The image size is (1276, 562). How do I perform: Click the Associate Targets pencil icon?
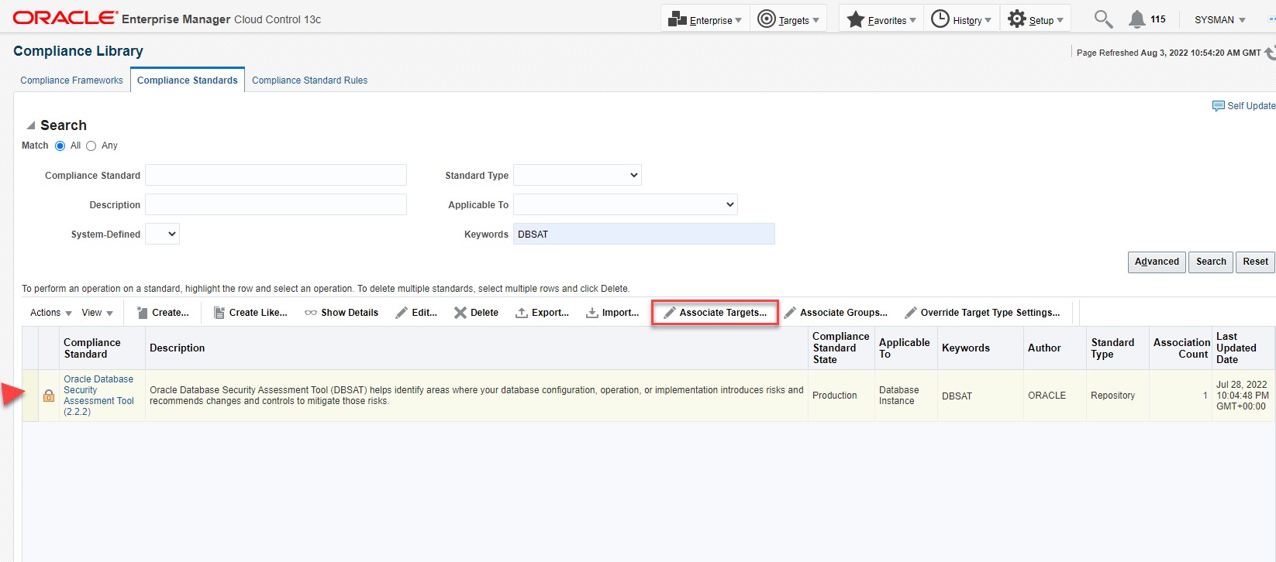coord(670,313)
